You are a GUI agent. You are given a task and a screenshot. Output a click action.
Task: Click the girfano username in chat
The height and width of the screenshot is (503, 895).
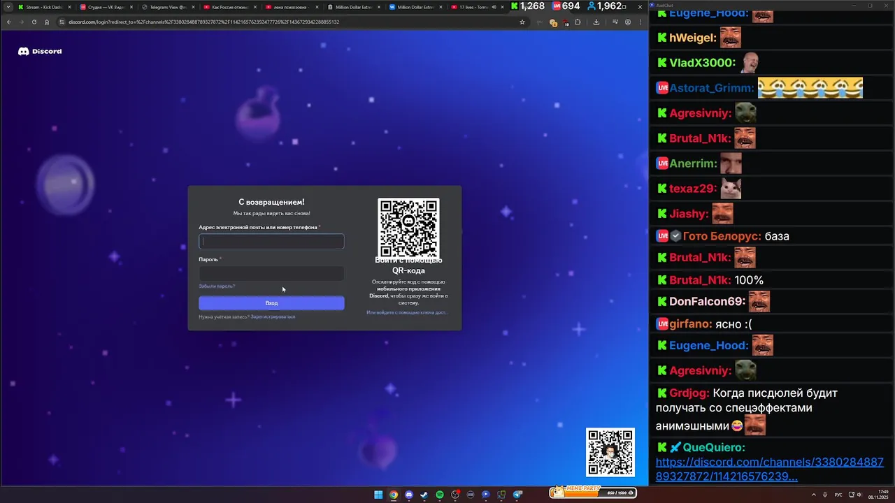pyautogui.click(x=690, y=324)
